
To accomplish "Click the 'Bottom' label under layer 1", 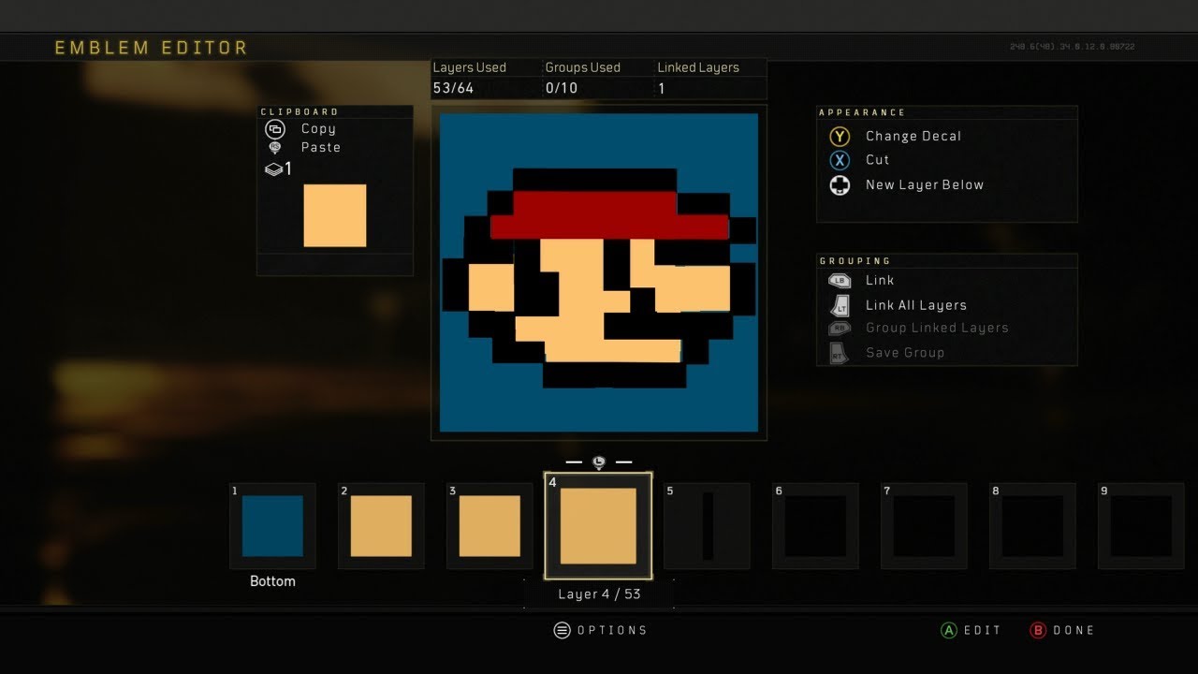I will [272, 581].
